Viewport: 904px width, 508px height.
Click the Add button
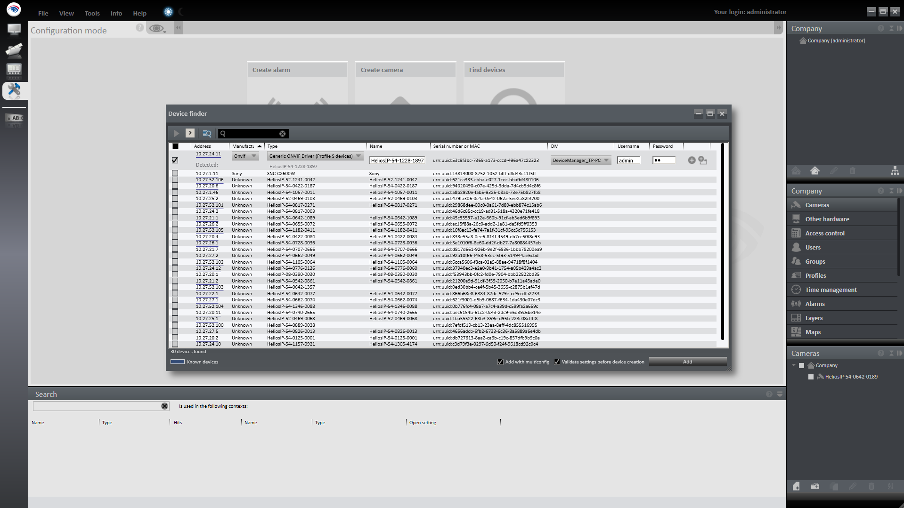pos(687,362)
